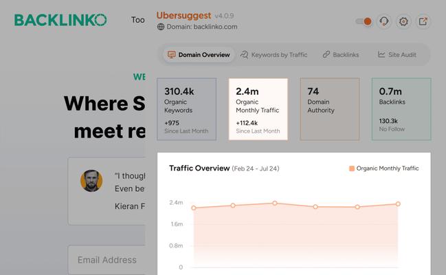
Task: Click the Kieran testimonial avatar photo
Action: [x=91, y=181]
